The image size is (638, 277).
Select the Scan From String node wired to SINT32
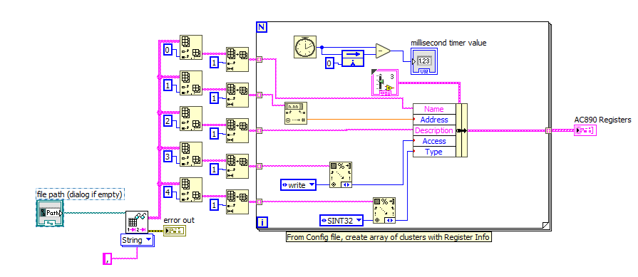[384, 209]
